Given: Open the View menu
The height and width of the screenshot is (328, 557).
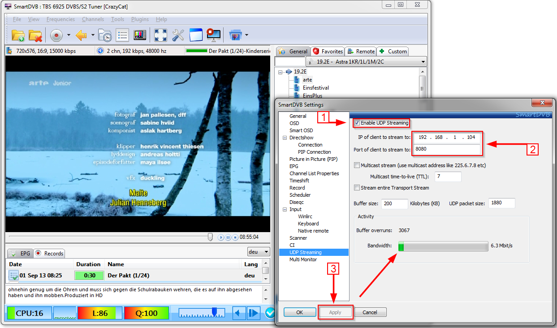Looking at the screenshot, I should click(34, 19).
